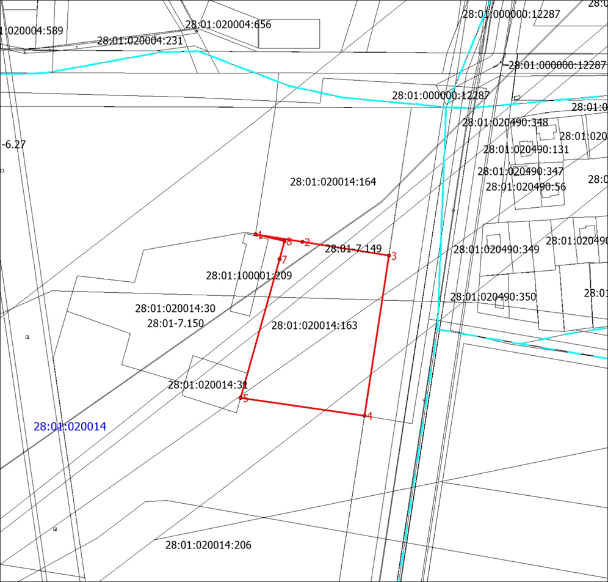This screenshot has width=608, height=582.
Task: Select parcel label 28:01:020014:163
Action: [x=314, y=325]
